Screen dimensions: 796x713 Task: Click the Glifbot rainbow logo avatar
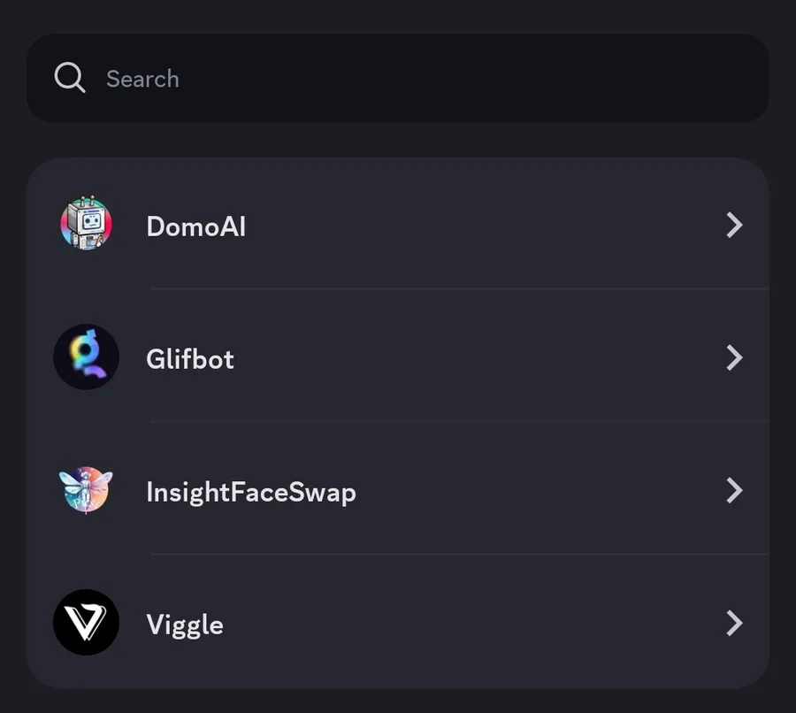click(x=86, y=357)
